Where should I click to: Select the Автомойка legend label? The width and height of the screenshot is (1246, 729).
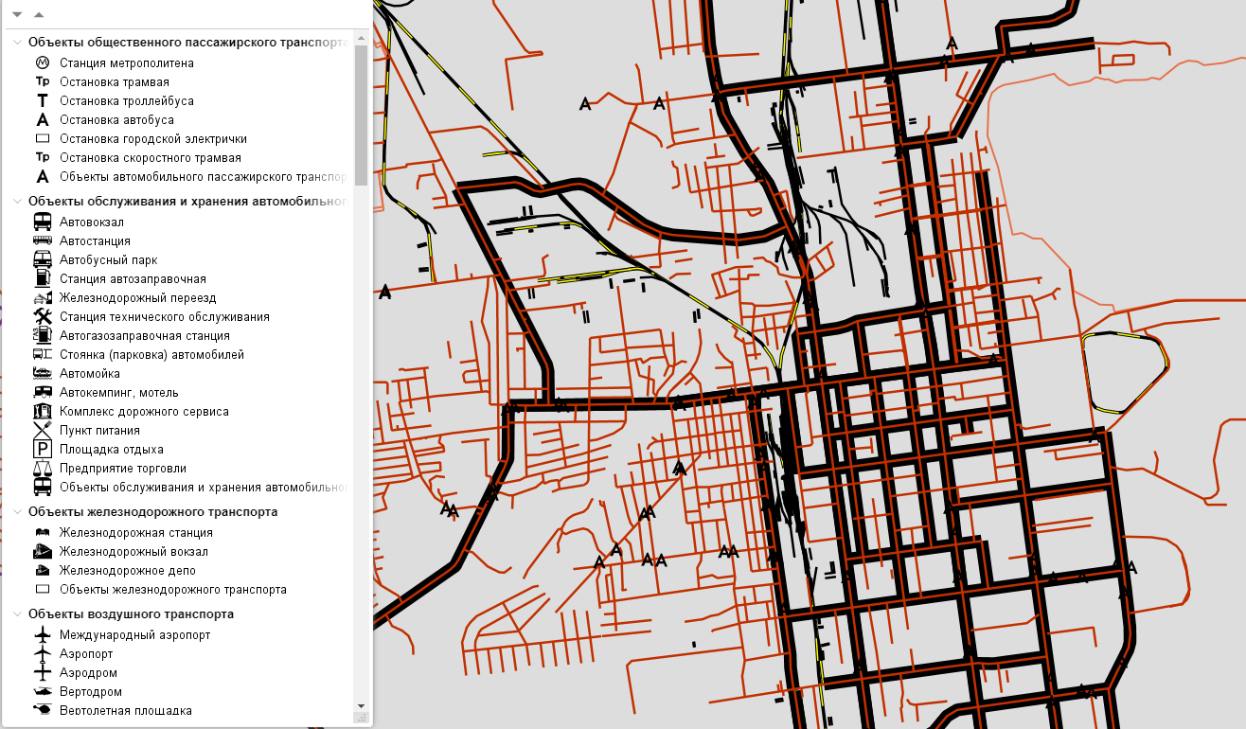tap(90, 373)
